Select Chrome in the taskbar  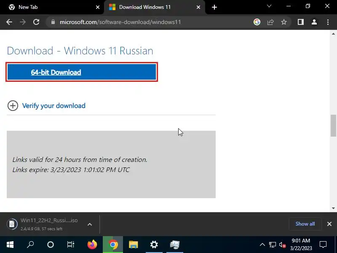(x=113, y=245)
